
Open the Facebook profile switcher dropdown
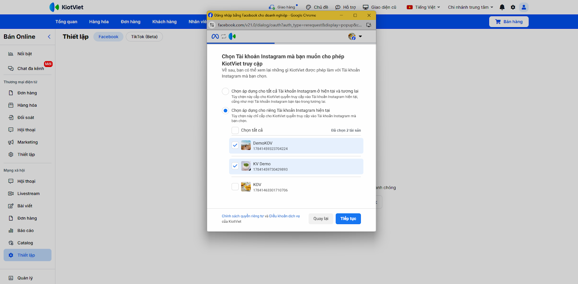pyautogui.click(x=355, y=36)
